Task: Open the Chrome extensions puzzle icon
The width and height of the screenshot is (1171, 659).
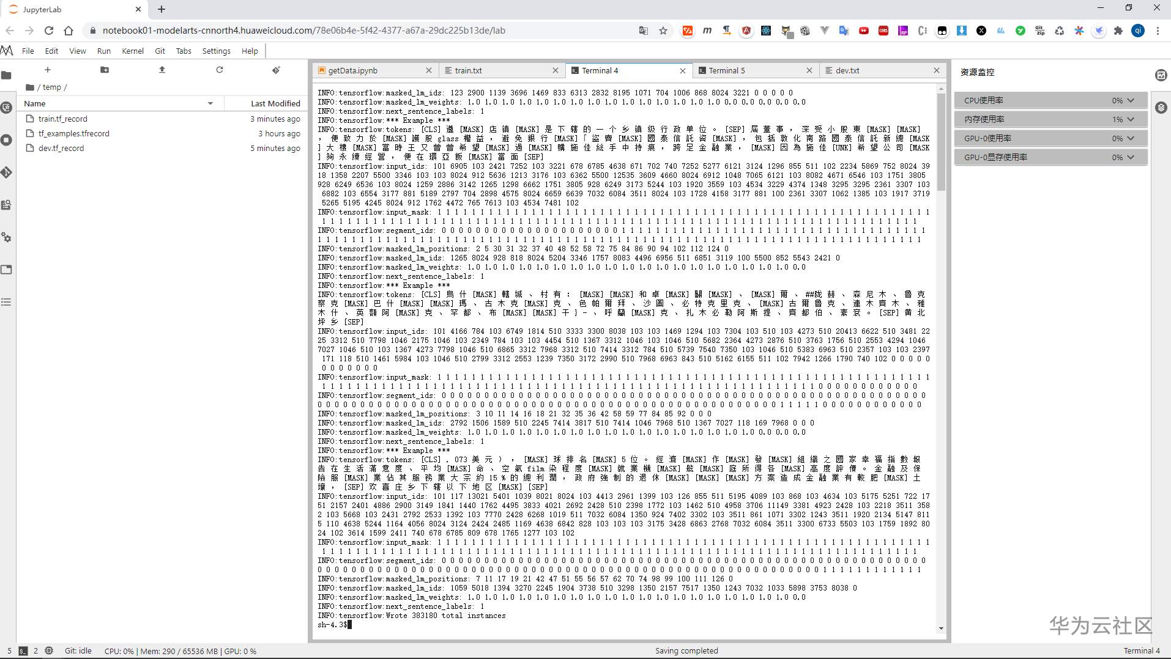Action: tap(1118, 31)
